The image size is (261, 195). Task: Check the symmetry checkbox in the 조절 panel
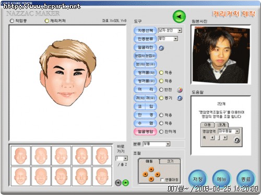(162, 180)
